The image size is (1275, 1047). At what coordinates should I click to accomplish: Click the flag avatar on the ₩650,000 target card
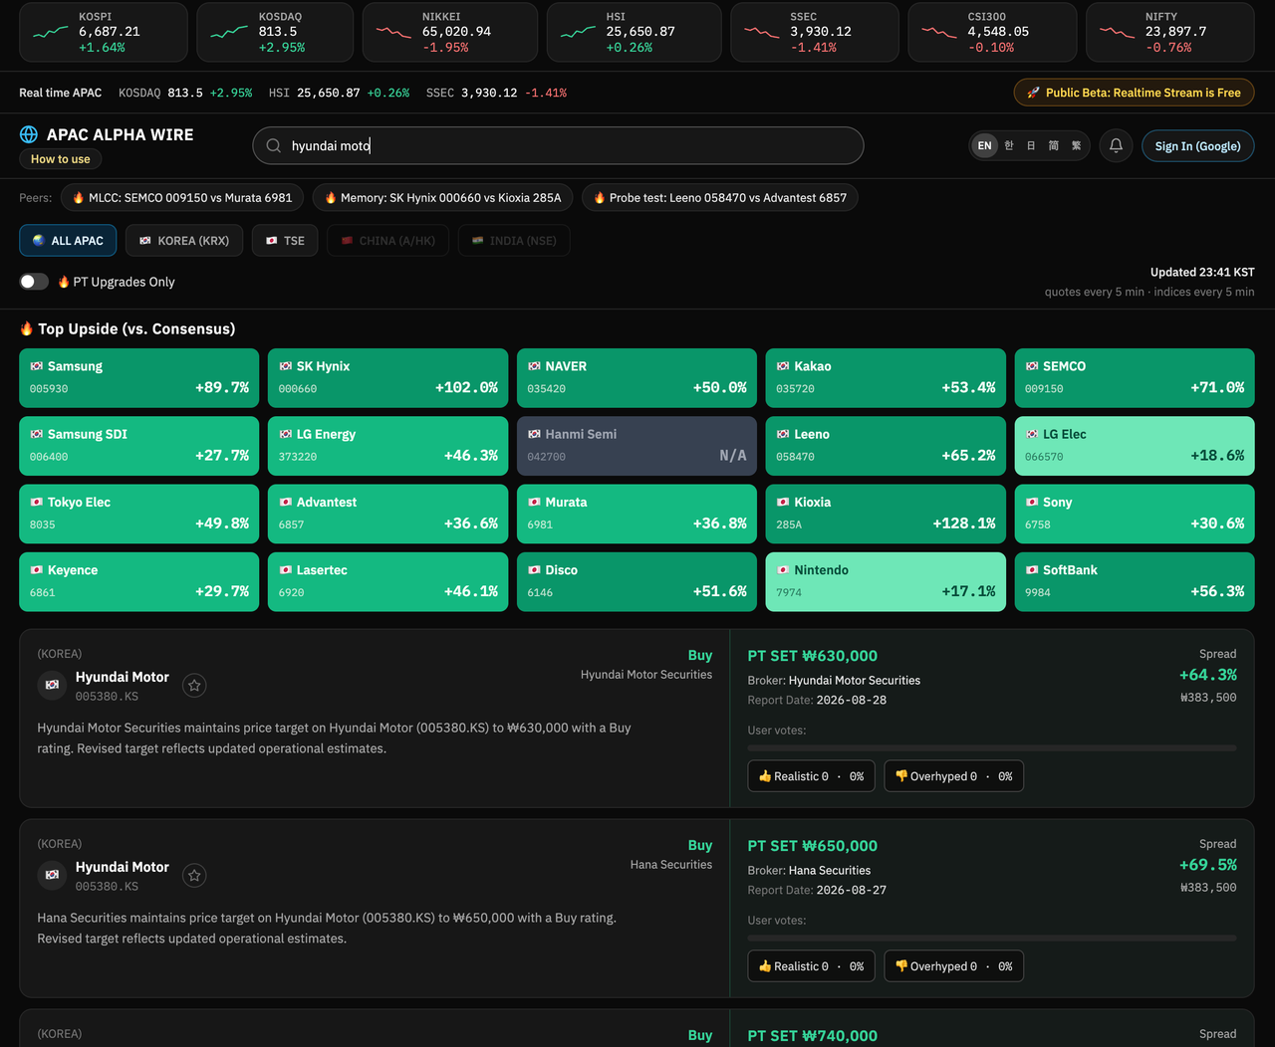pyautogui.click(x=52, y=875)
